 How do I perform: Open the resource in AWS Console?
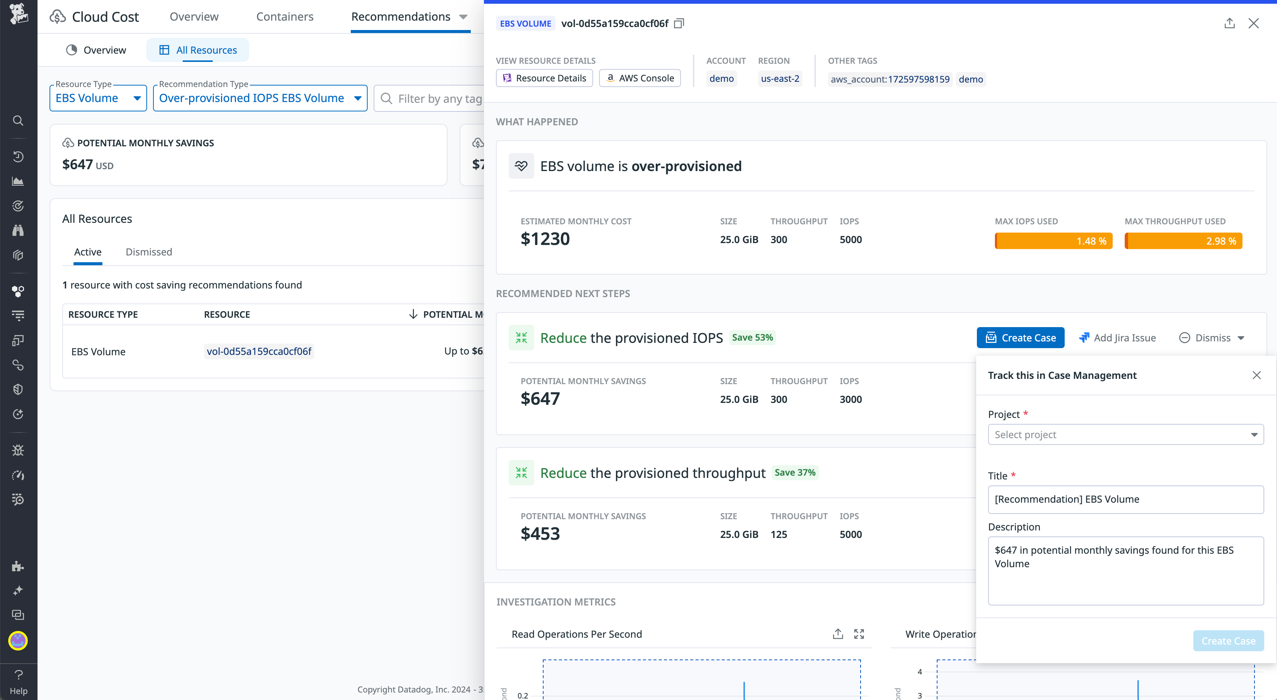640,78
